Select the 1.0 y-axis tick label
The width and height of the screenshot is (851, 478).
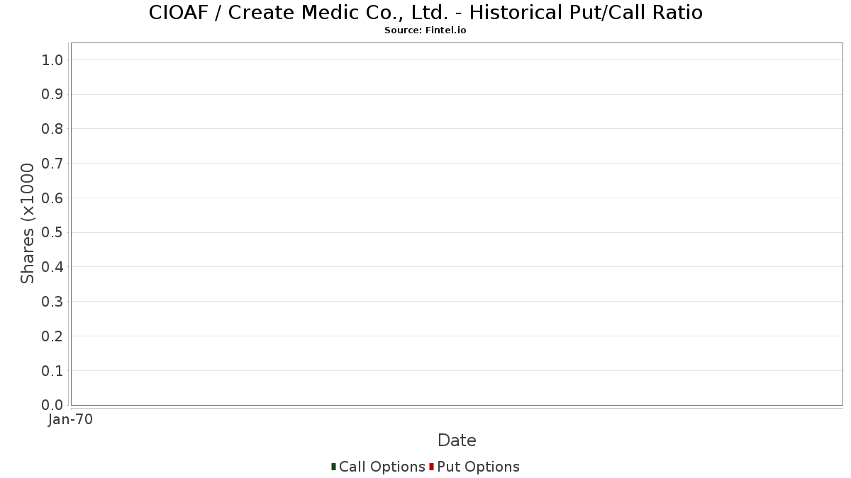53,59
